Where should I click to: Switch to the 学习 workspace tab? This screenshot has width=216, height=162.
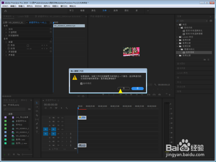coord(71,10)
